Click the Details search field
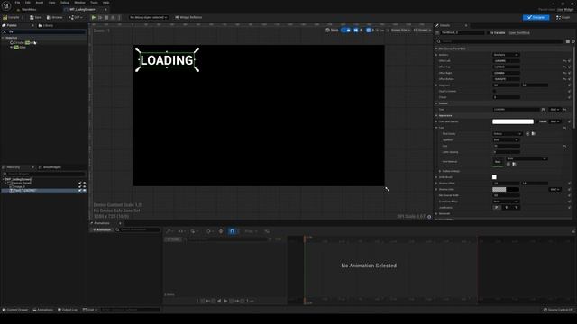The width and height of the screenshot is (577, 324). [x=502, y=41]
